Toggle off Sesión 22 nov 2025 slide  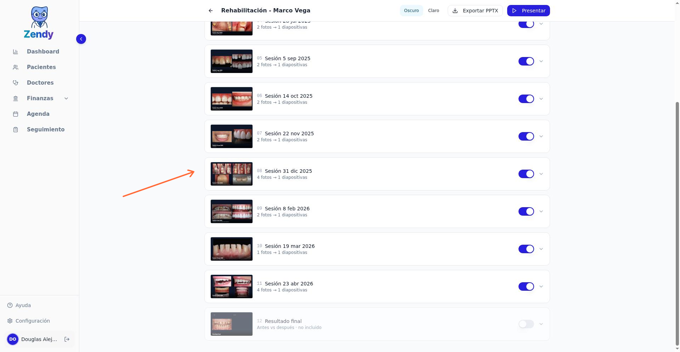[x=526, y=136]
